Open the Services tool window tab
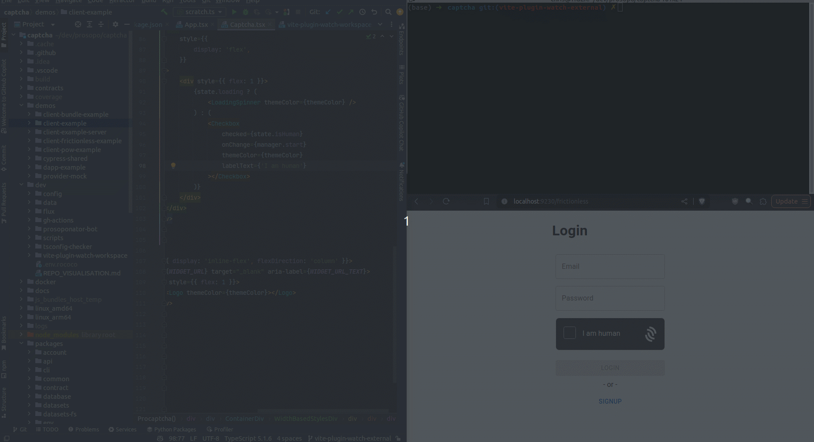 (x=123, y=429)
